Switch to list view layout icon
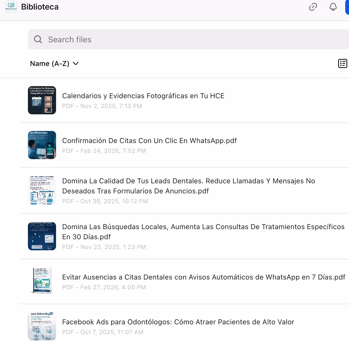This screenshot has height=347, width=349. tap(342, 64)
